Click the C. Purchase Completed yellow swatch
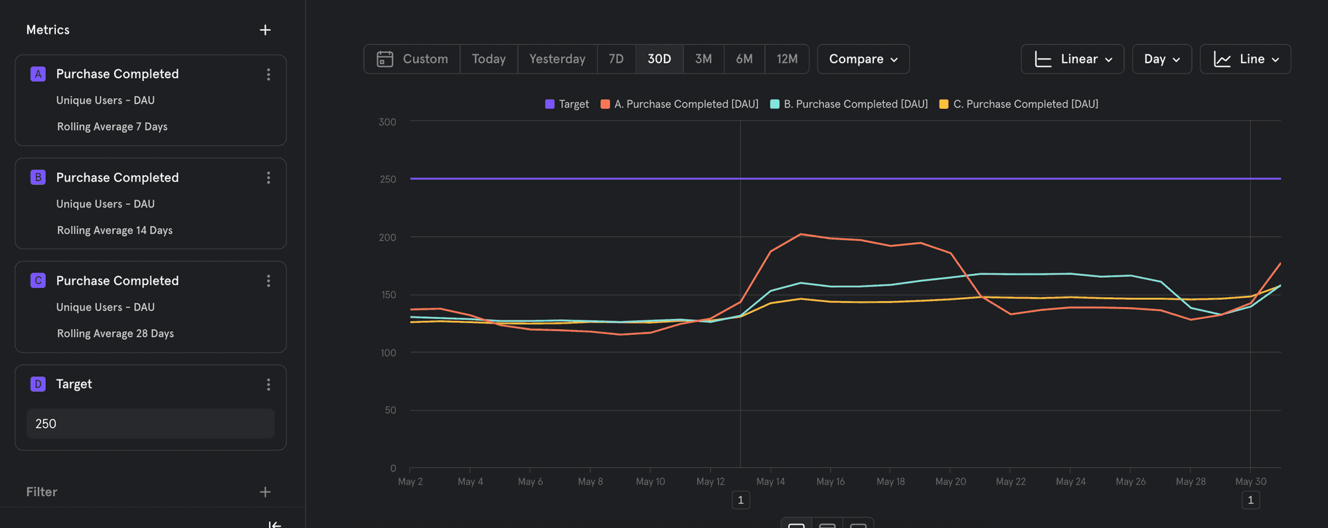 coord(944,104)
